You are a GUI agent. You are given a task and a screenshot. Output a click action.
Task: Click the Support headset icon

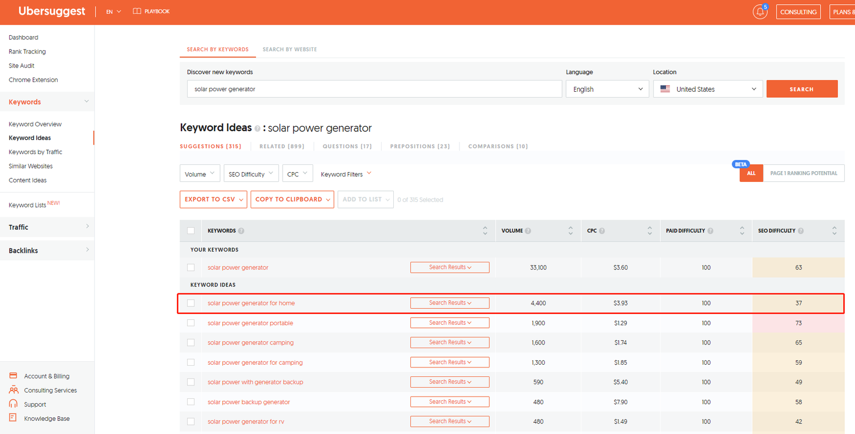coord(13,404)
